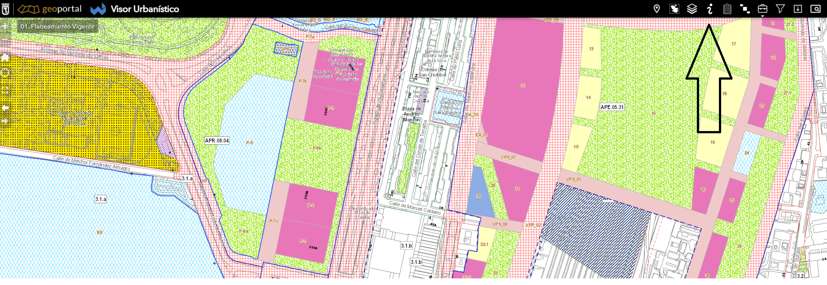Go to the previous map extent
The height and width of the screenshot is (285, 827).
point(5,107)
